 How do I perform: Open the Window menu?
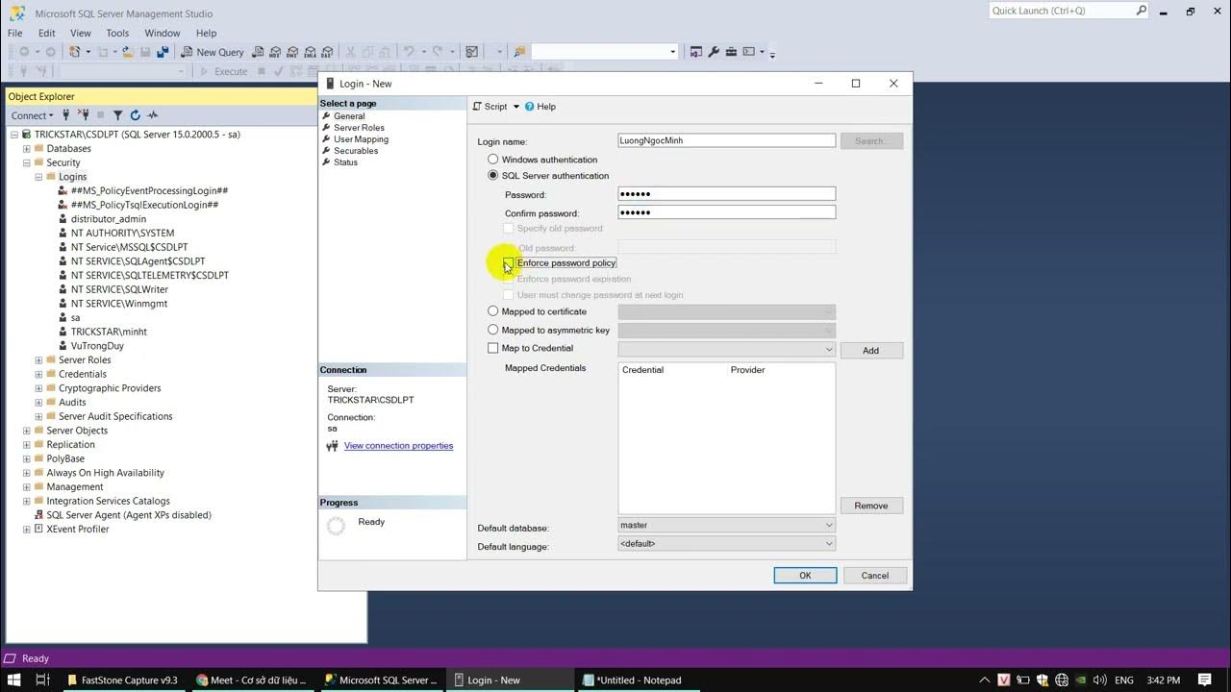[163, 33]
